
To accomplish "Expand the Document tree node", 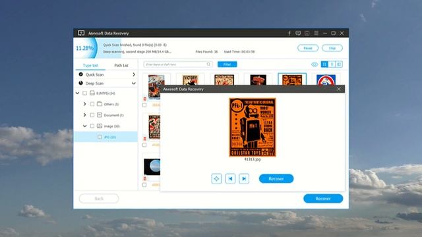I will pyautogui.click(x=85, y=115).
